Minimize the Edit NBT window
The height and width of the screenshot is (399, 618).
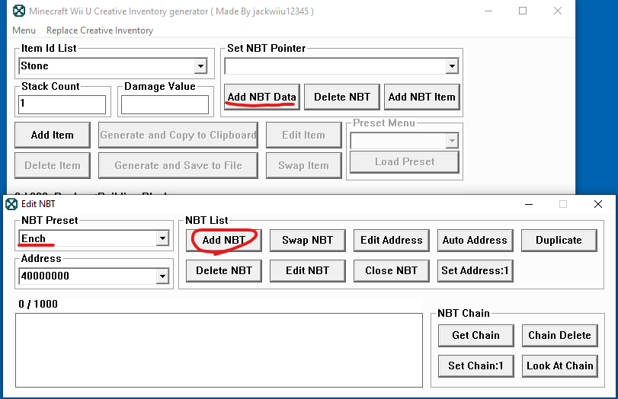529,204
